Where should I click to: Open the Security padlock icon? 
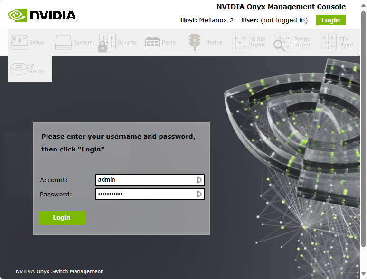coord(107,43)
